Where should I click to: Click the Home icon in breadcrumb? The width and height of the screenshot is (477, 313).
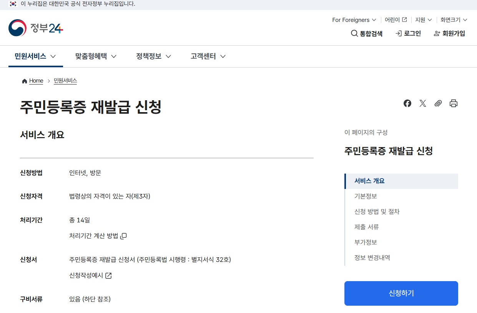point(24,81)
